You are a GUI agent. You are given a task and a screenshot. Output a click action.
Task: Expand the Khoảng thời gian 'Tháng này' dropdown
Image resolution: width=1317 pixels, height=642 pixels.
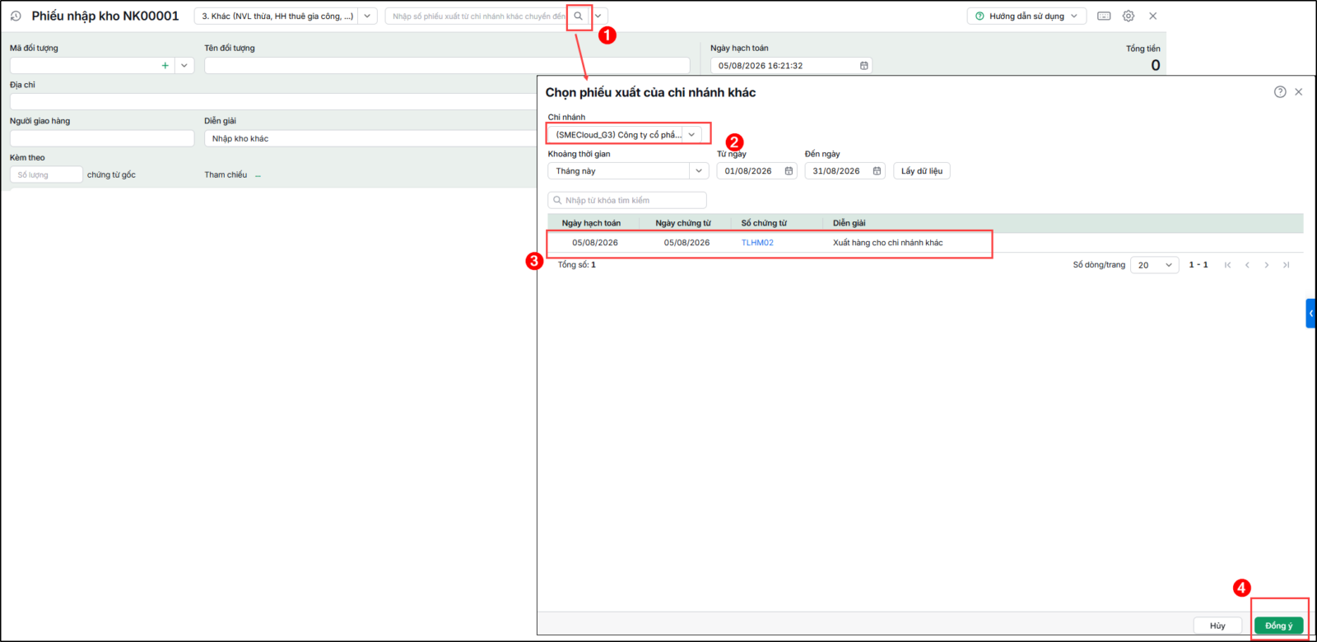coord(699,170)
